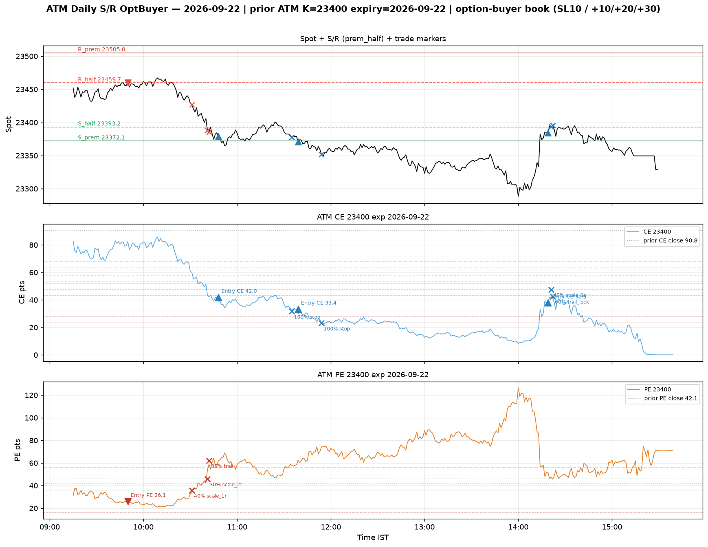Click the red triangle marker at Entry PE 26.1
Screen dimensions: 708x547
point(128,501)
